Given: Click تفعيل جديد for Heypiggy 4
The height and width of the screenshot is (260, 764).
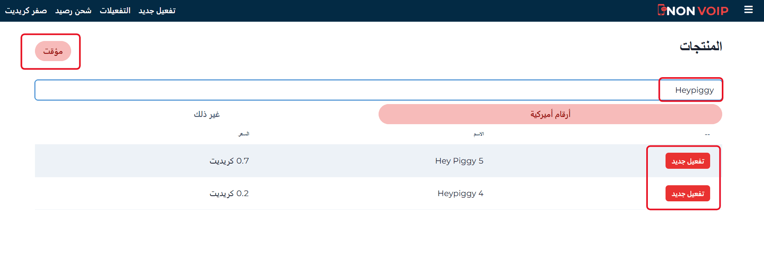Looking at the screenshot, I should point(688,193).
